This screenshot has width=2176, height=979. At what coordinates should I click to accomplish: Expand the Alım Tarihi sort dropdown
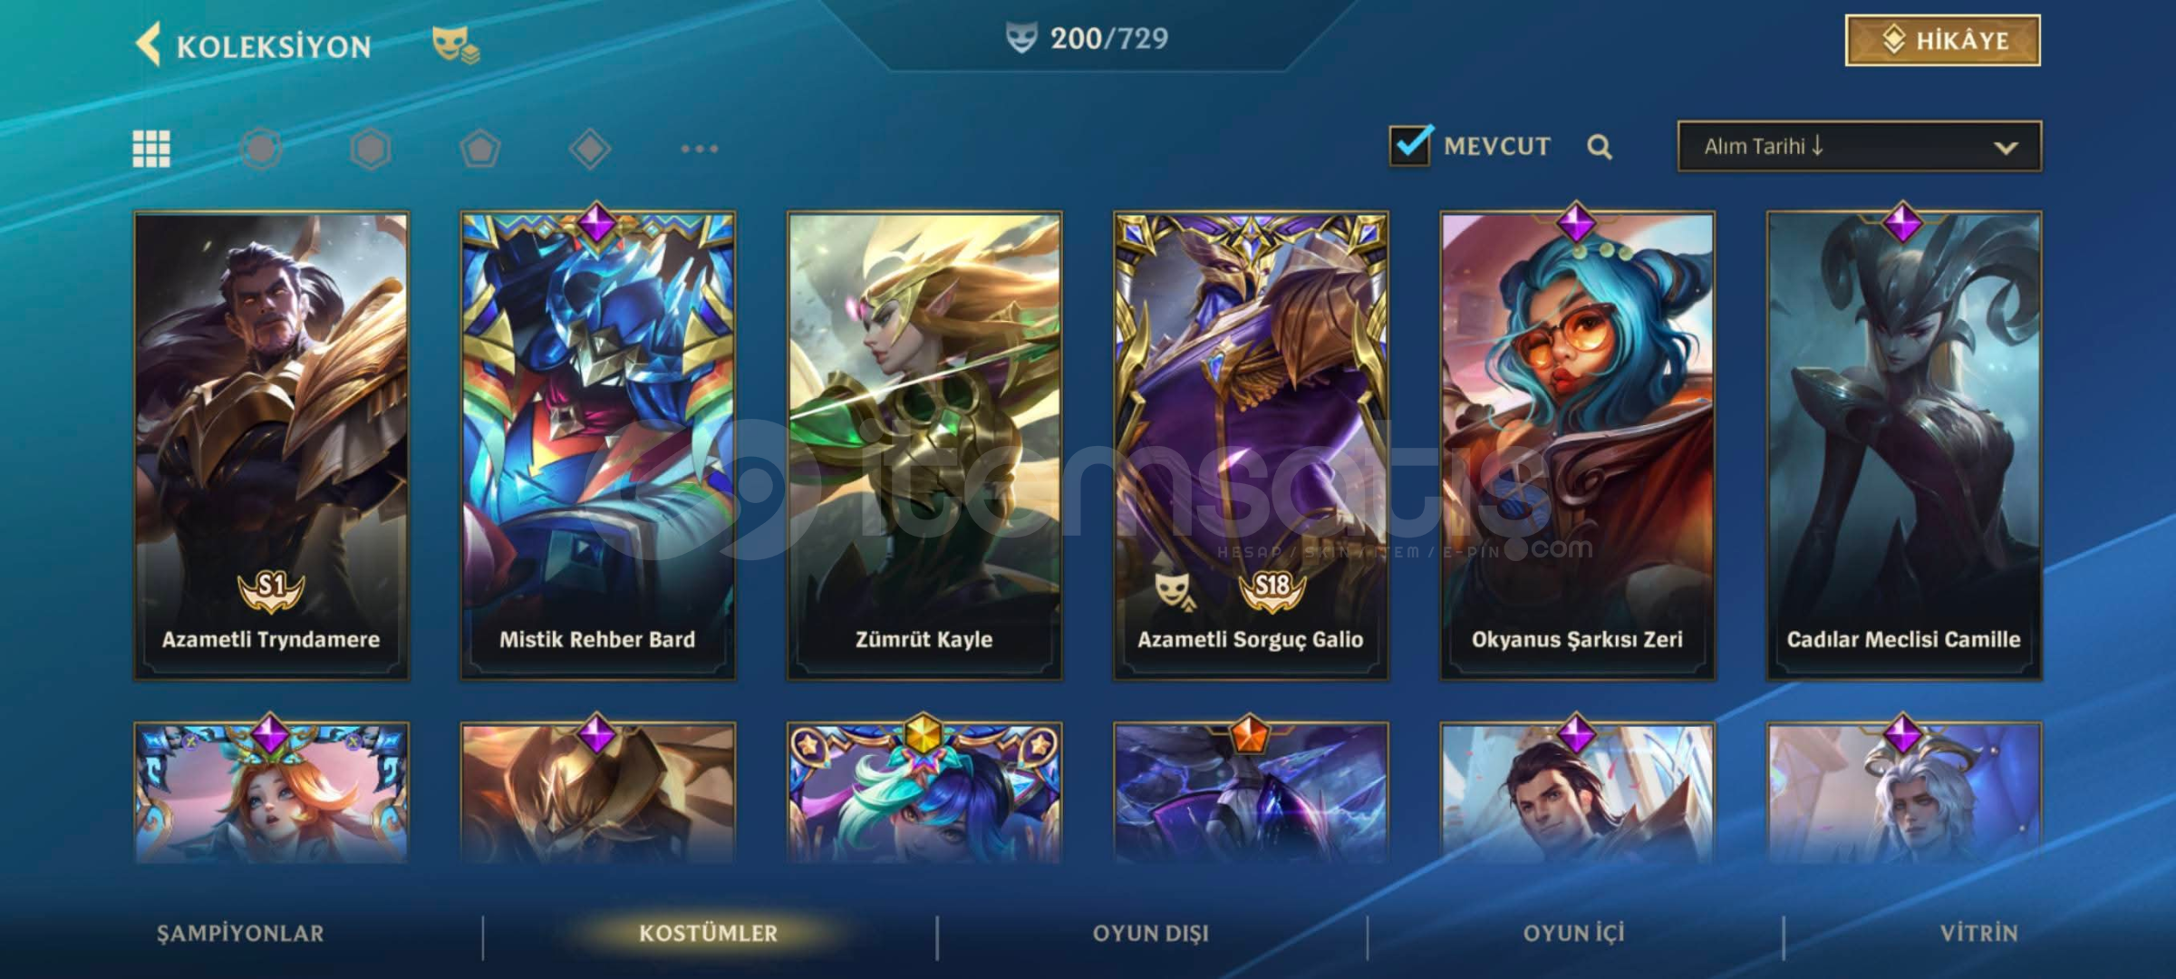click(x=1860, y=146)
